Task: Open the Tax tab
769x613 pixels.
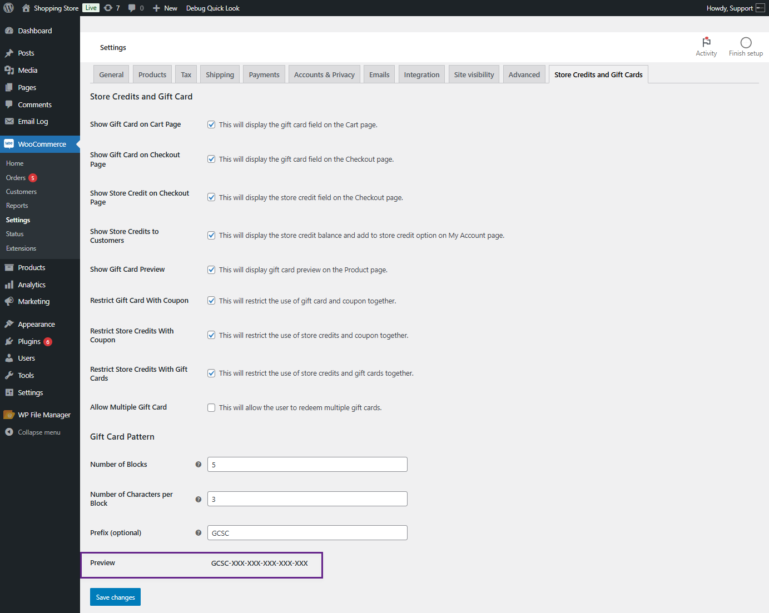Action: click(186, 74)
